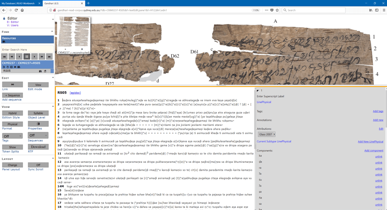Toggle Show Token Splits button
Viewport: 387px width, 210px height.
pyautogui.click(x=12, y=147)
